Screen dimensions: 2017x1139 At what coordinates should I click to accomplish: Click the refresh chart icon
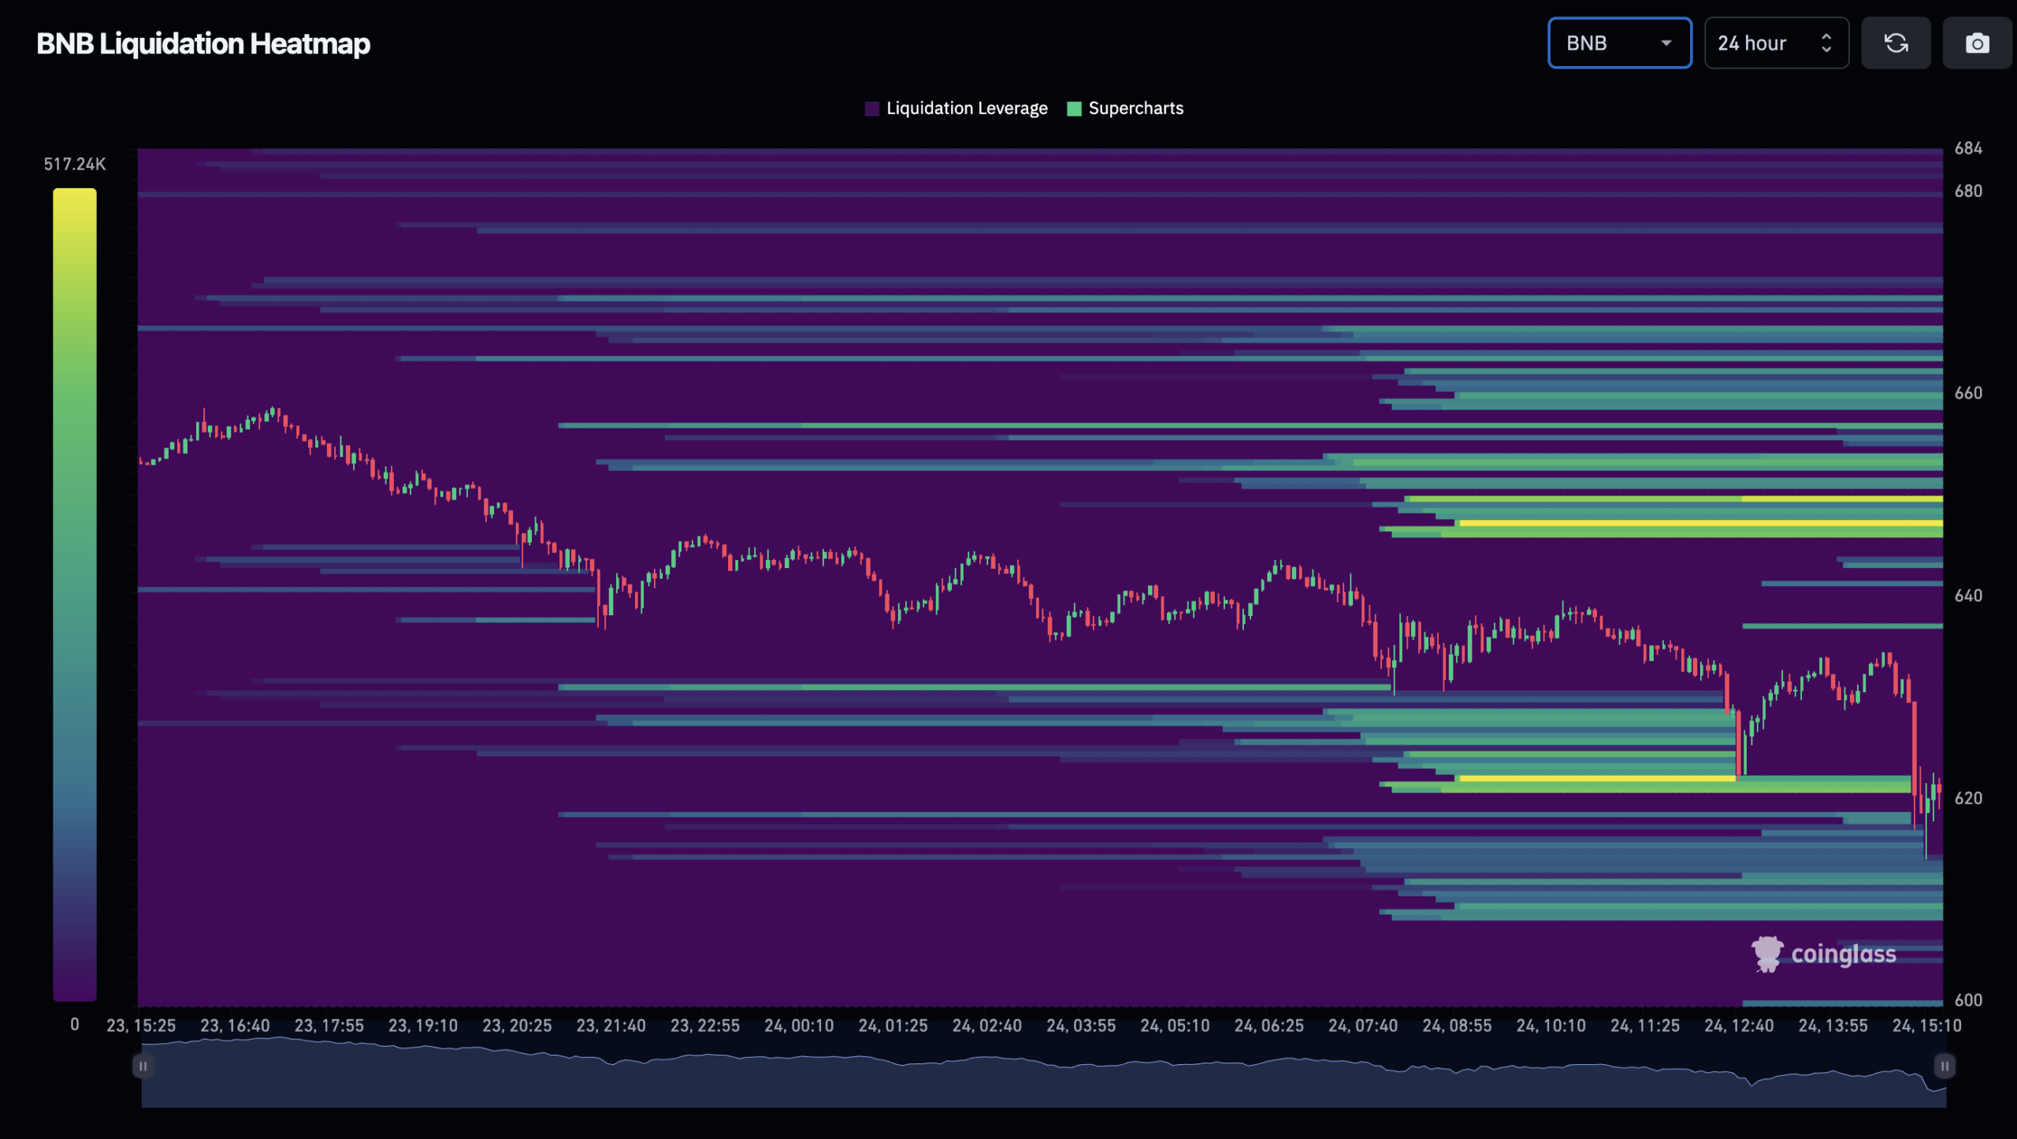click(x=1896, y=43)
